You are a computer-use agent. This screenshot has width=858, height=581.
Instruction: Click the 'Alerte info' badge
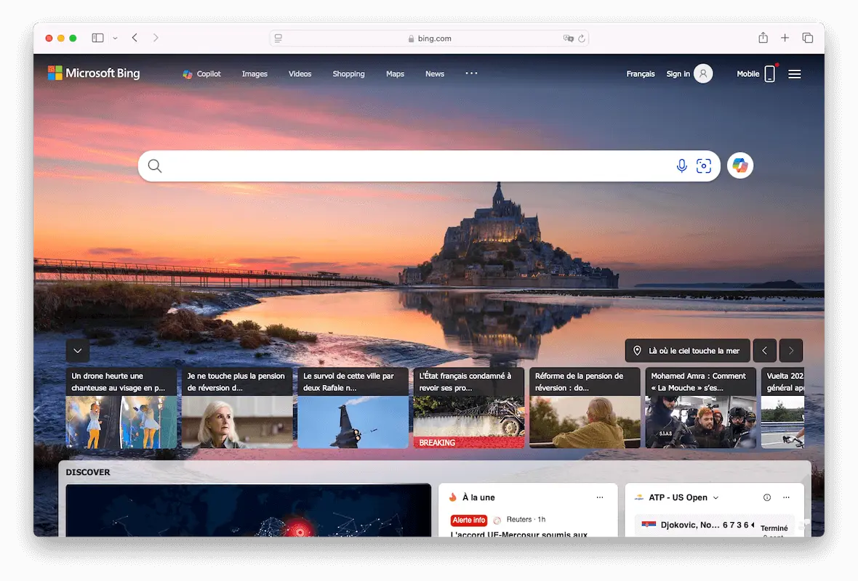(x=469, y=520)
